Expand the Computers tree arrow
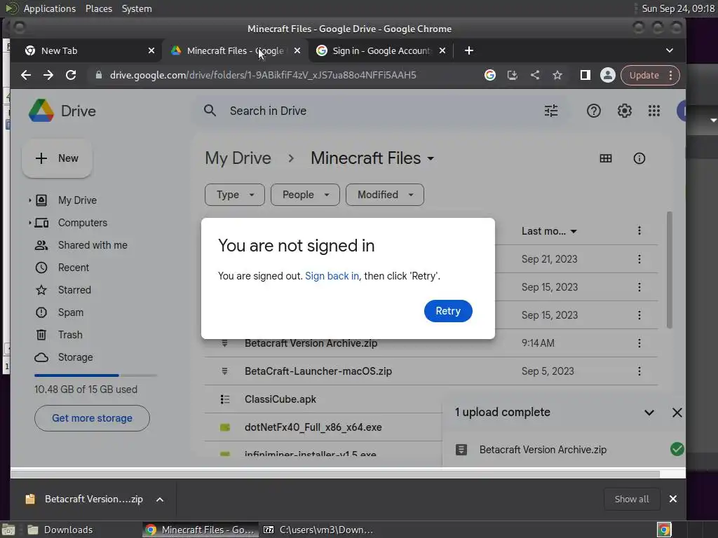The width and height of the screenshot is (718, 538). [x=29, y=223]
